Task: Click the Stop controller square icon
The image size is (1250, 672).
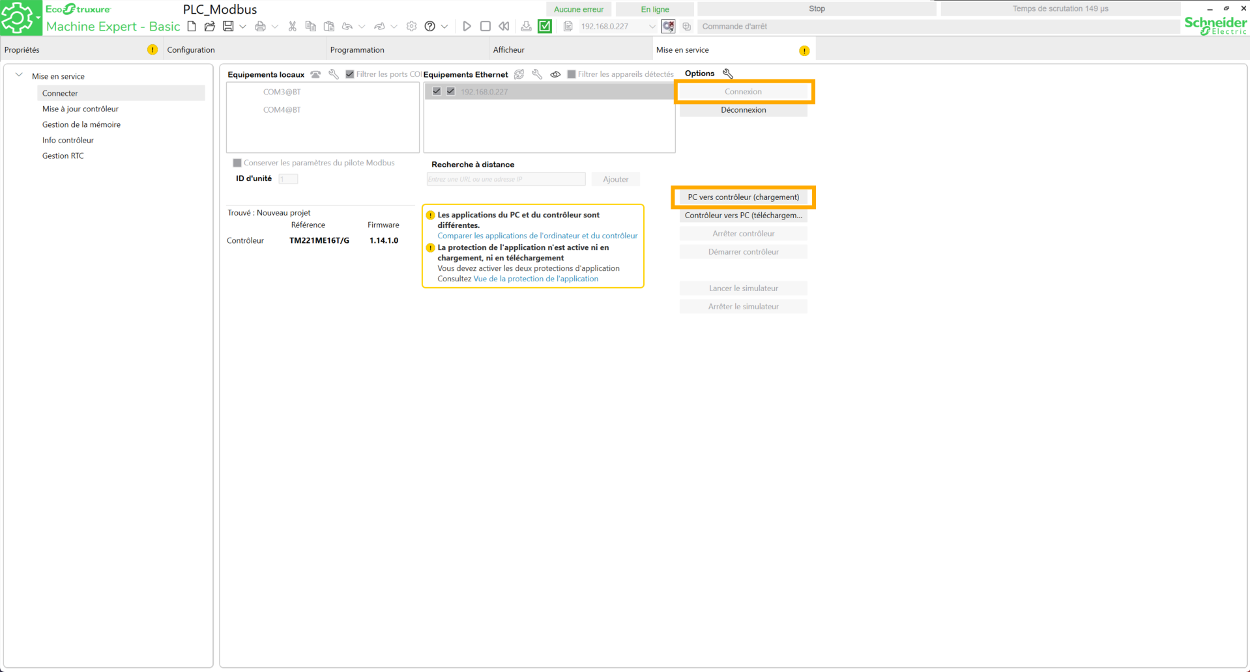Action: [485, 26]
